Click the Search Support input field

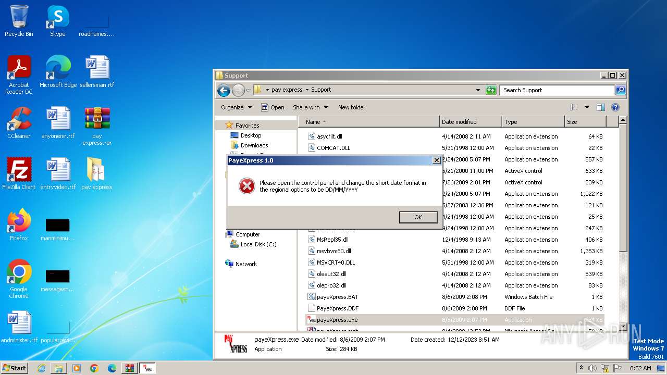557,90
